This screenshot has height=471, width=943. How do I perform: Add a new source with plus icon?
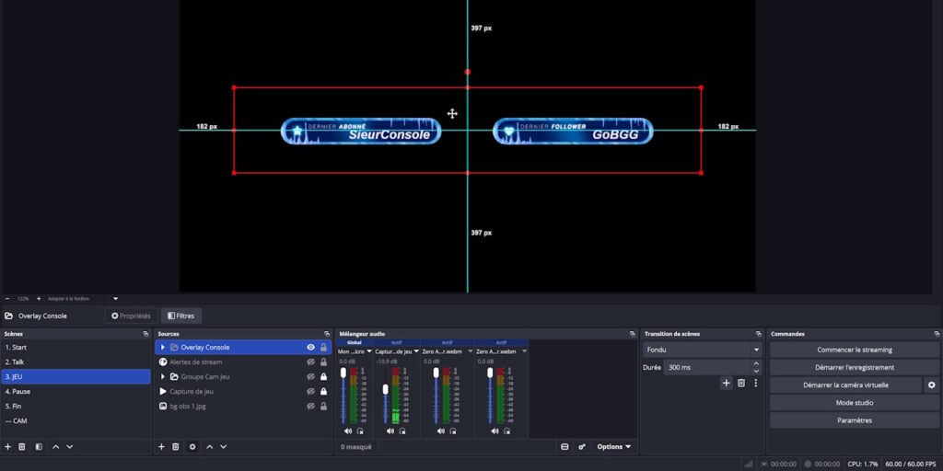click(161, 447)
